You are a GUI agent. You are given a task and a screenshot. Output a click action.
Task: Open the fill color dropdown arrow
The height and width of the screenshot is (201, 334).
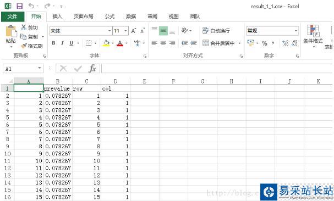[113, 43]
